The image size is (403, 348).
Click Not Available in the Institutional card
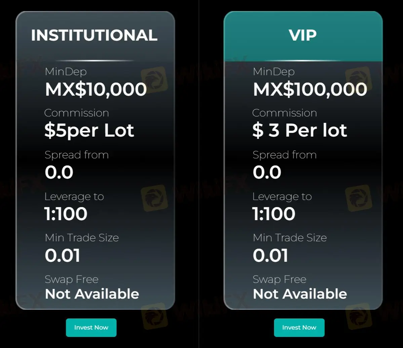coord(92,294)
